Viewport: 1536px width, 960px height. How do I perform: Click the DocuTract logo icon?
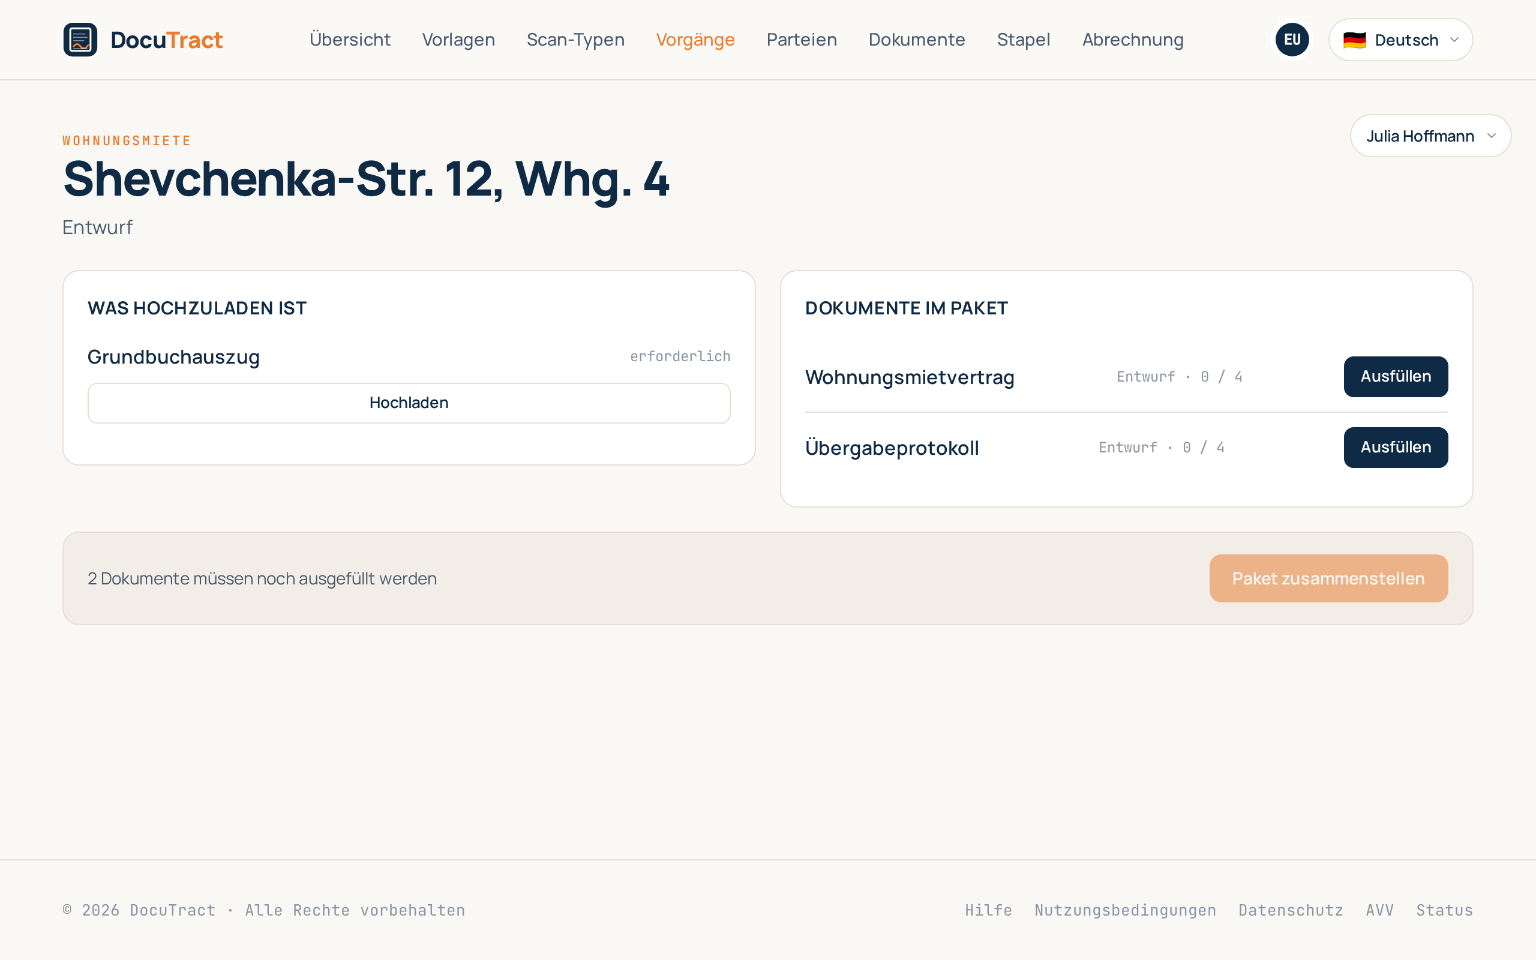click(x=80, y=40)
